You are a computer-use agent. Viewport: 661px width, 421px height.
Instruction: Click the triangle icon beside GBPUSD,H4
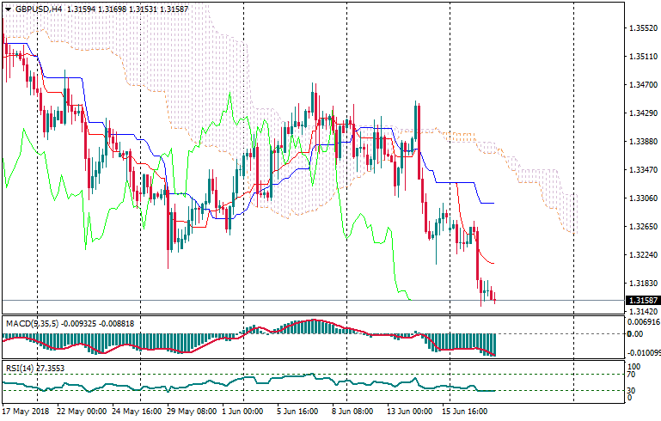tap(8, 9)
